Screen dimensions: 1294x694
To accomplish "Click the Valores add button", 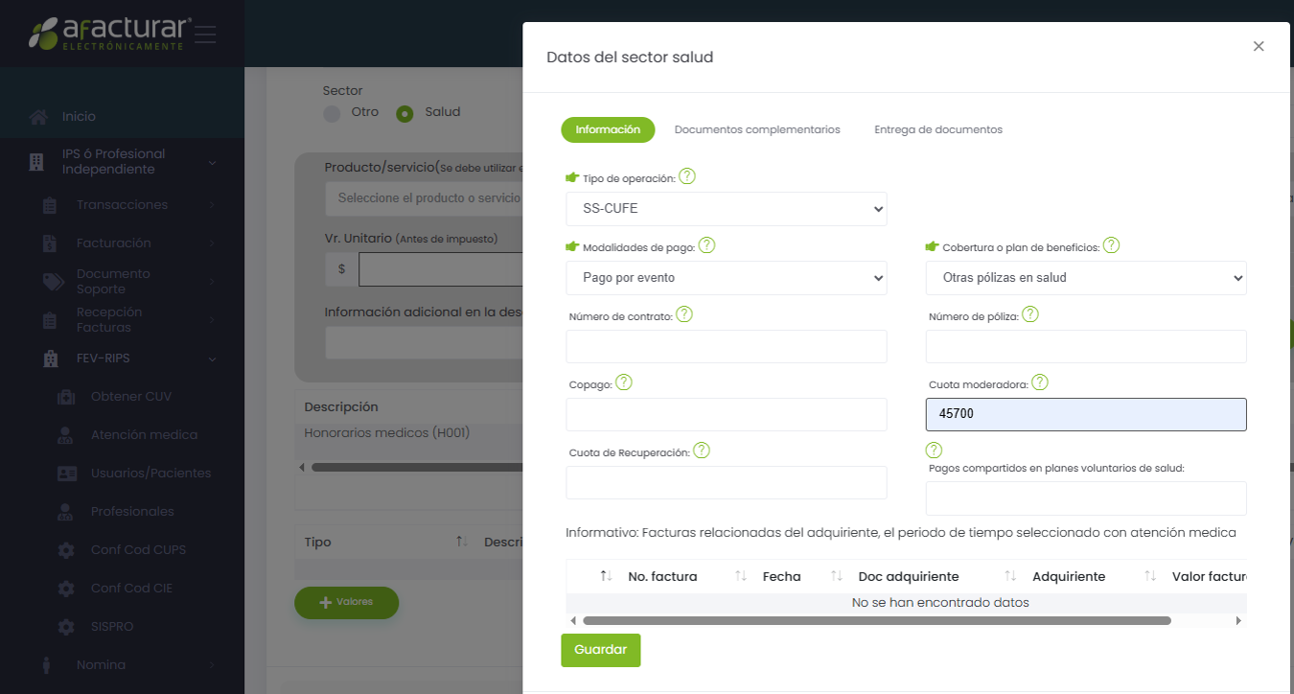I will click(x=346, y=602).
